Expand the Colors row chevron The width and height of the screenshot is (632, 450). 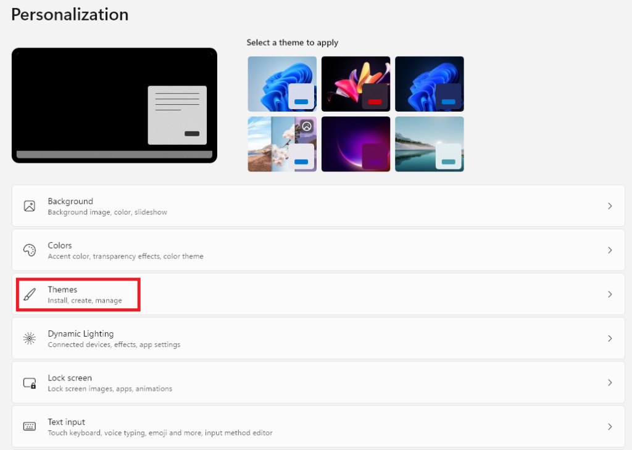pos(610,250)
